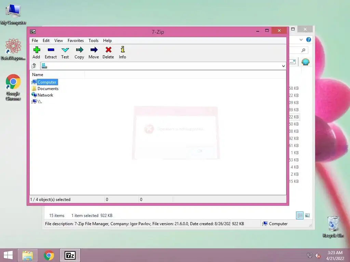Image resolution: width=350 pixels, height=262 pixels.
Task: Click the muted volume tray icon
Action: coord(318,256)
